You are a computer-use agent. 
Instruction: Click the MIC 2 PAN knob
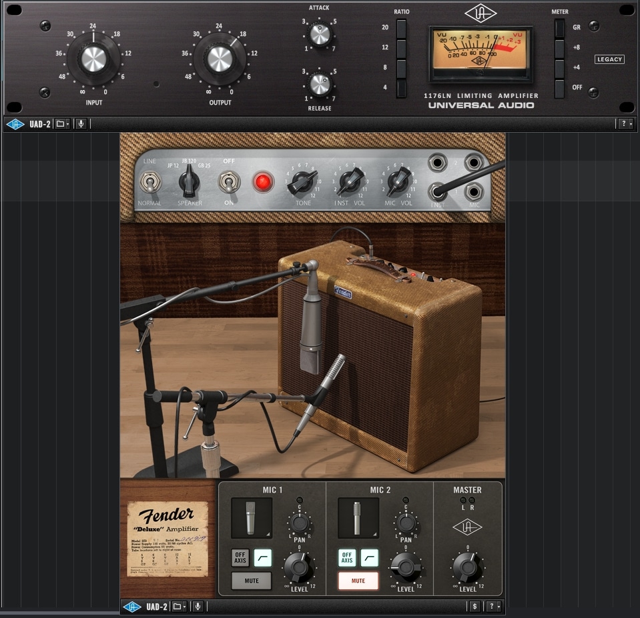pyautogui.click(x=406, y=522)
